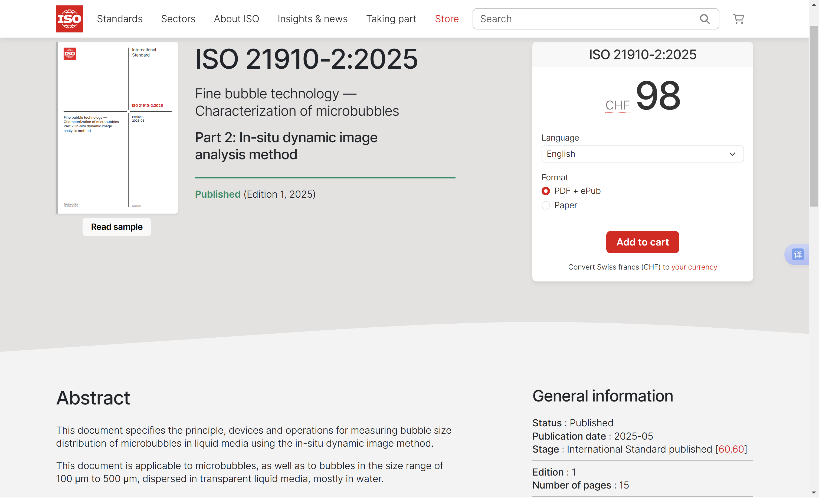Image resolution: width=819 pixels, height=498 pixels.
Task: Click 'Number of pages : 15' text
Action: point(581,485)
